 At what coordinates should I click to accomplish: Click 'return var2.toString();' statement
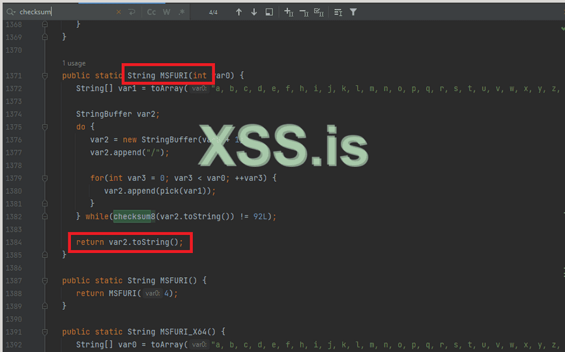130,242
